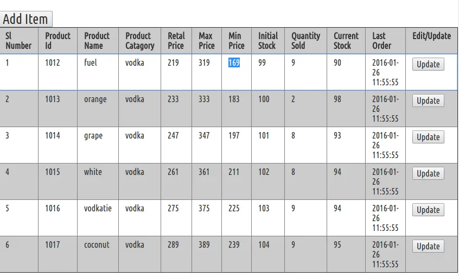Click the Quantity Sold column header
459x276 pixels.
[305, 41]
